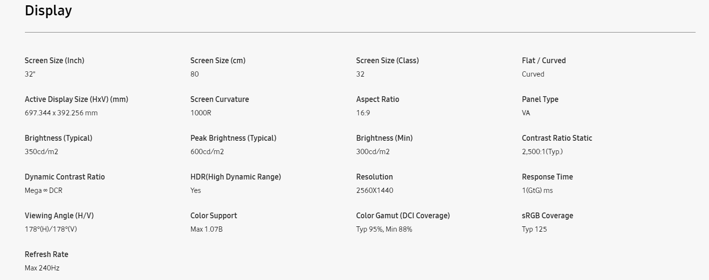Click the 2560X1440 resolution value

[x=375, y=190]
